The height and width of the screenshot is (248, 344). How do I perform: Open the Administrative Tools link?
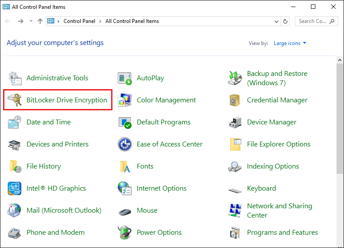tap(57, 78)
